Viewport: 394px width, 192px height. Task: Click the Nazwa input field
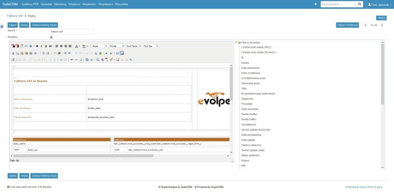click(71, 32)
